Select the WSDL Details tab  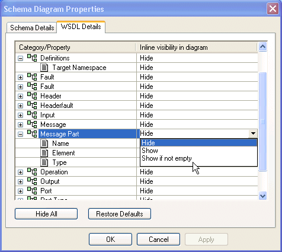81,27
